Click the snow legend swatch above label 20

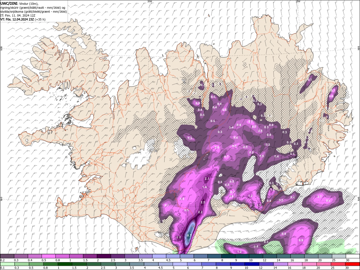[325, 256]
